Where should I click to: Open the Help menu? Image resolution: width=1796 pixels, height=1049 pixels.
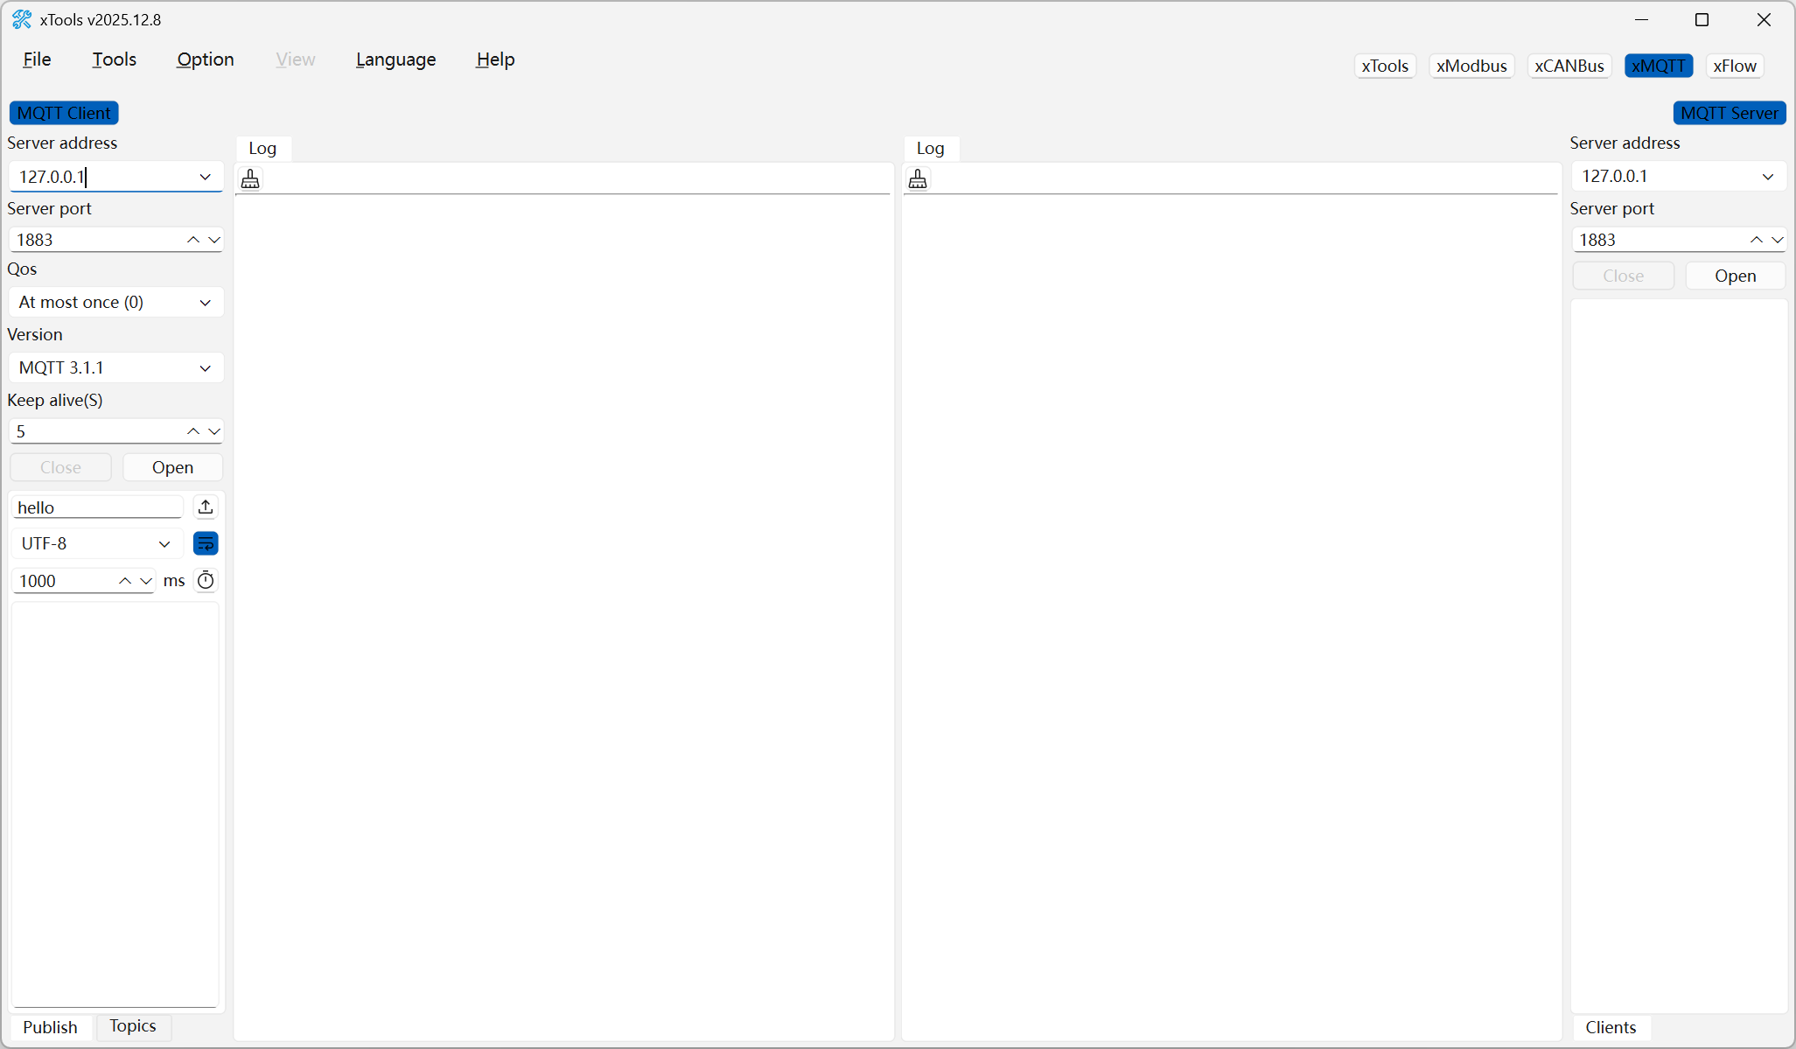point(495,59)
